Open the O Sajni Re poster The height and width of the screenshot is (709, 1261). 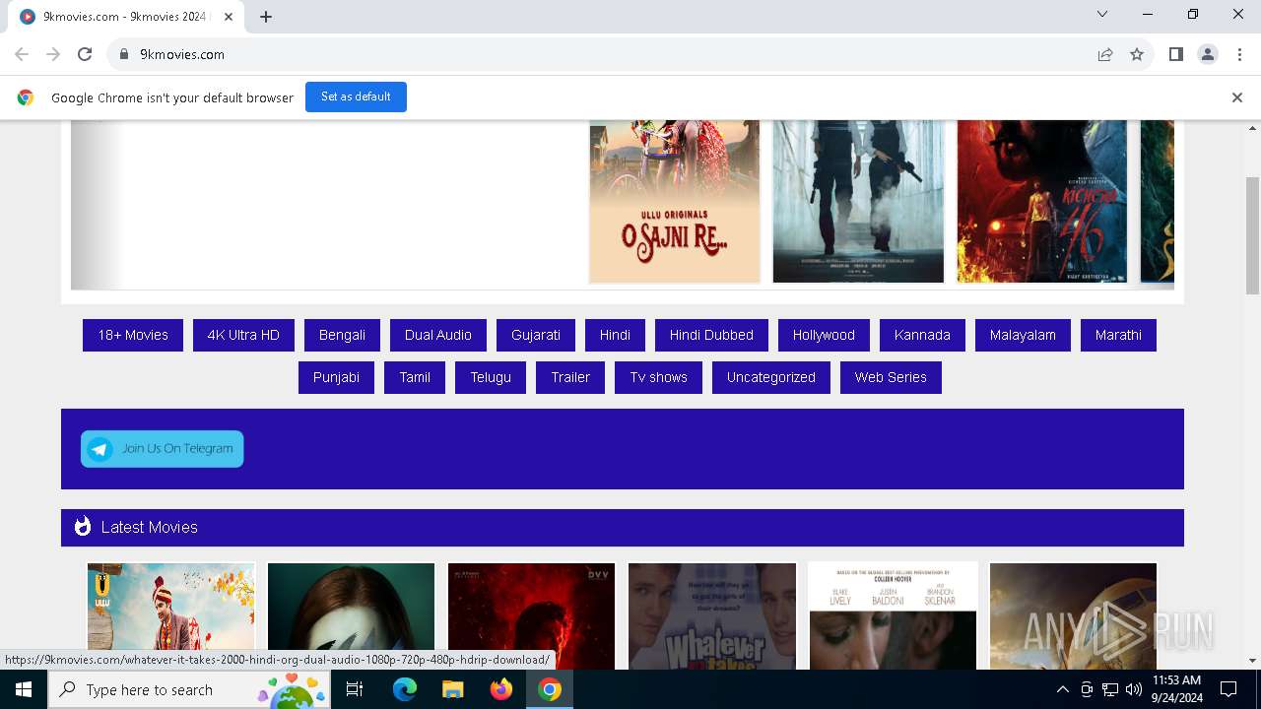coord(675,202)
